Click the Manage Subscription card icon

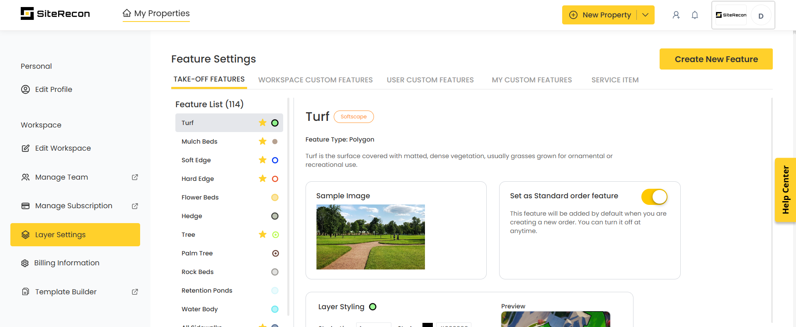(25, 206)
